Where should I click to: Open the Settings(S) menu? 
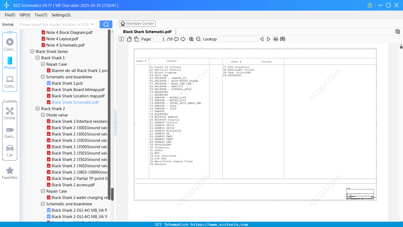(61, 15)
